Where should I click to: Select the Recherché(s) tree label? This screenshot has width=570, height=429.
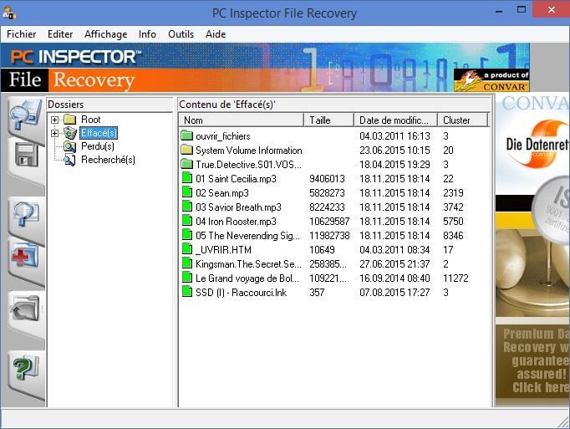pyautogui.click(x=108, y=160)
